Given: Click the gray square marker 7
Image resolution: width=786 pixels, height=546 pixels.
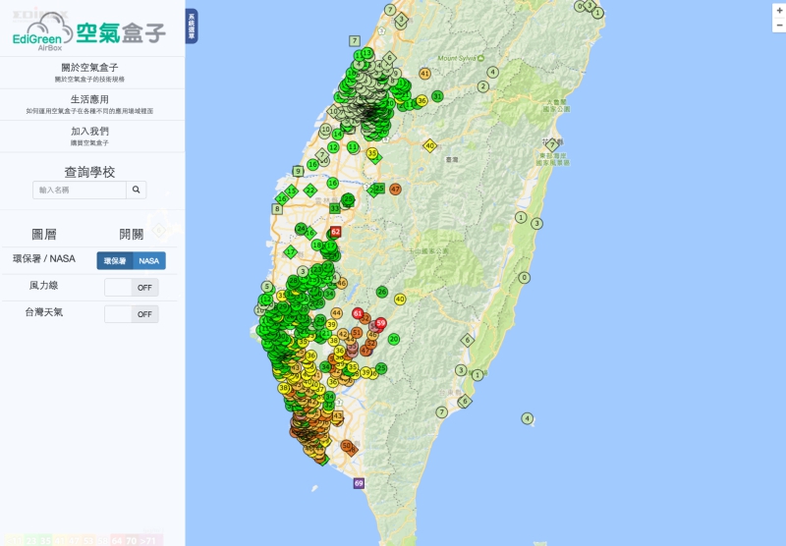Looking at the screenshot, I should point(355,40).
